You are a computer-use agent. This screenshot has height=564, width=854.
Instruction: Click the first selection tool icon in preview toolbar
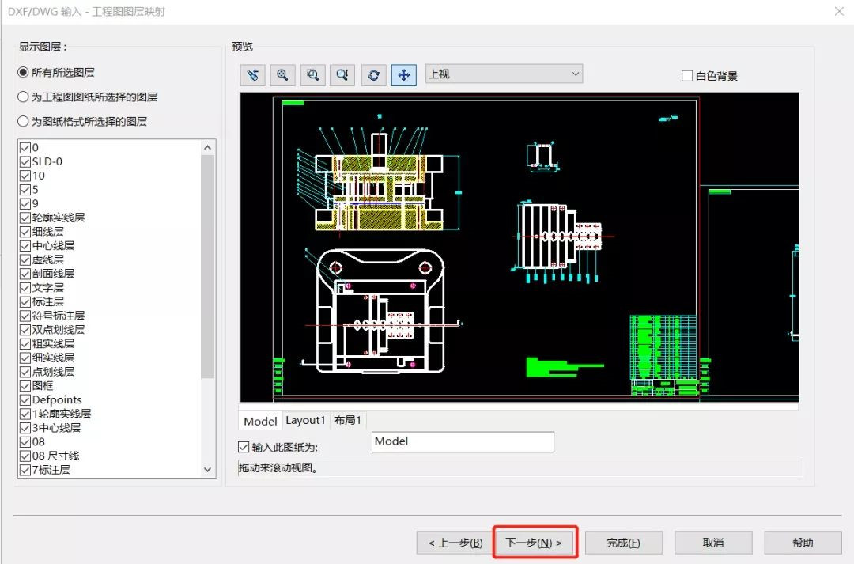coord(253,74)
